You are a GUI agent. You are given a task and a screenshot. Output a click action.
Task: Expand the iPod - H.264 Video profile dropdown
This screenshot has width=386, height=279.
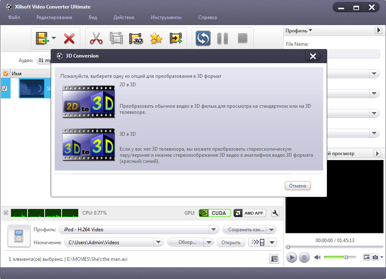(x=213, y=230)
